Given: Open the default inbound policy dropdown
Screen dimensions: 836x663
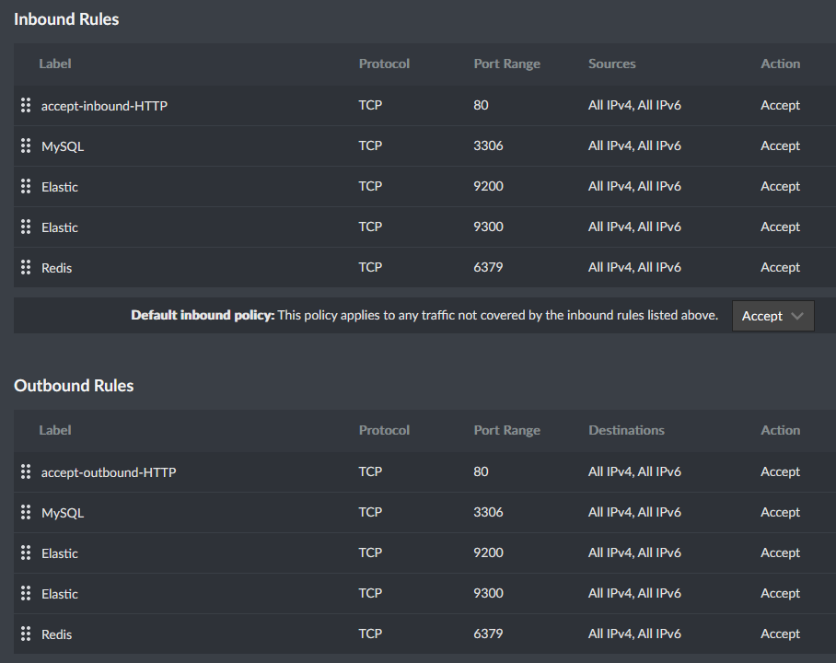Looking at the screenshot, I should pos(772,316).
